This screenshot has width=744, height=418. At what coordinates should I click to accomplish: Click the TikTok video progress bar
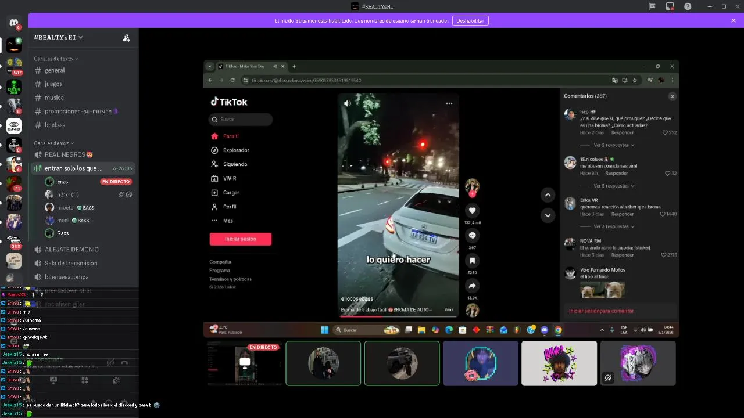(x=398, y=316)
